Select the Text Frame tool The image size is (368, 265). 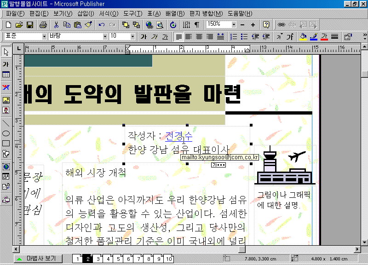6,64
